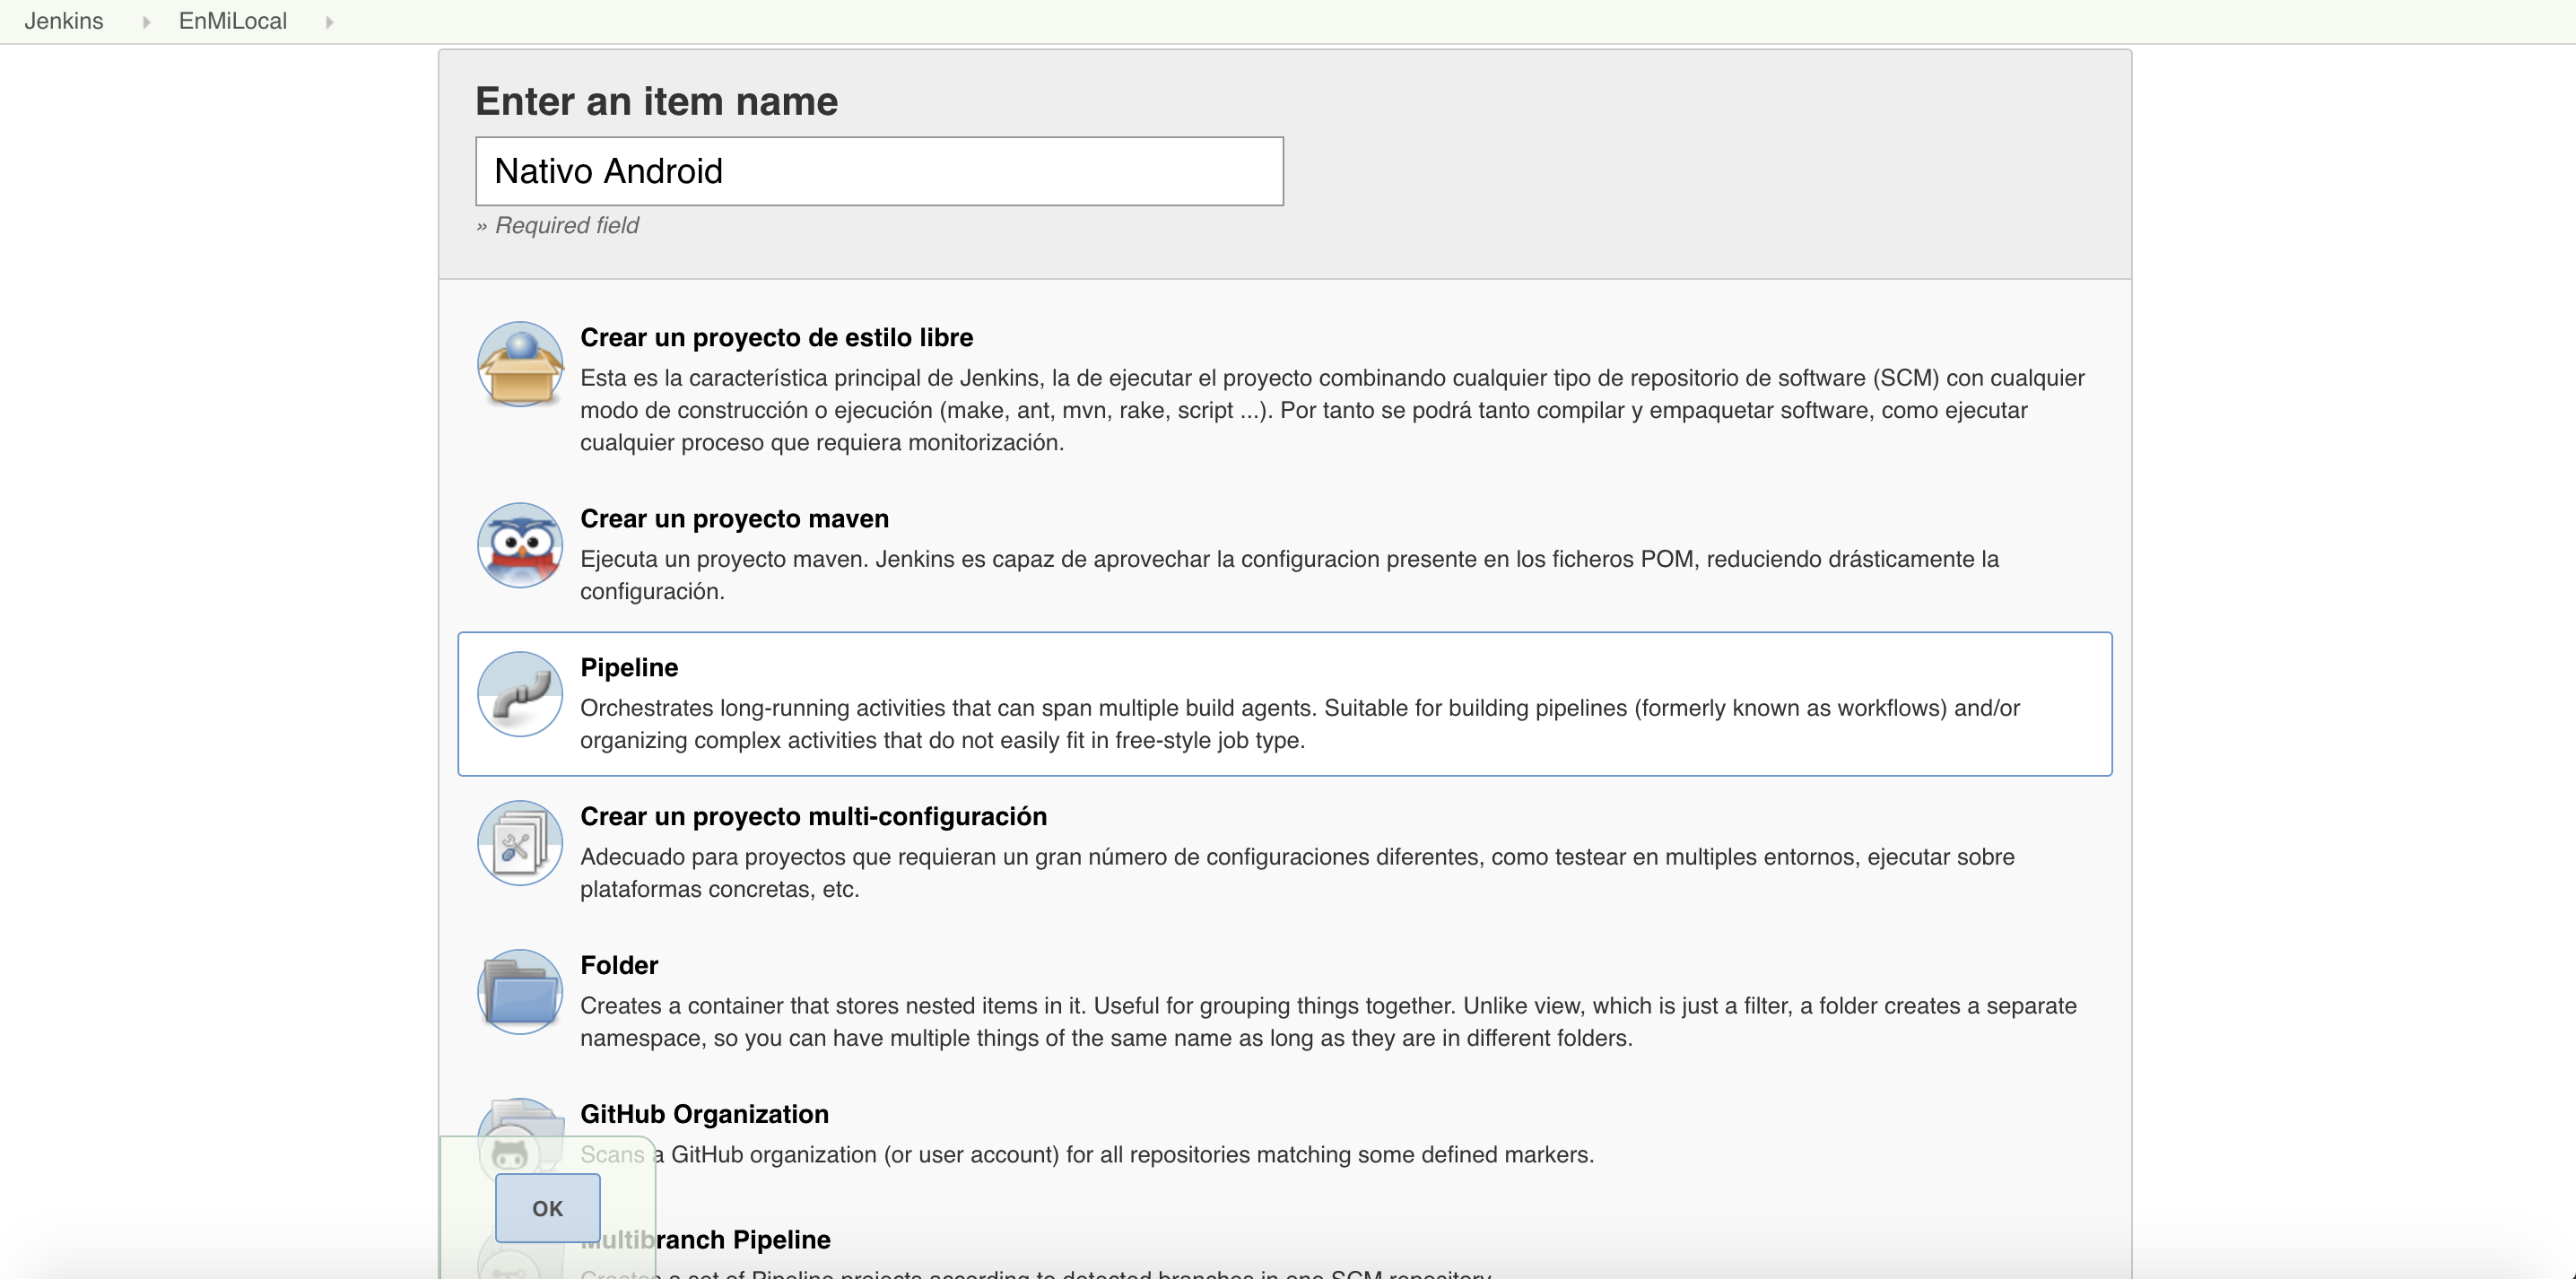Select the Multibranch Pipeline title
This screenshot has height=1279, width=2576.
click(x=705, y=1240)
